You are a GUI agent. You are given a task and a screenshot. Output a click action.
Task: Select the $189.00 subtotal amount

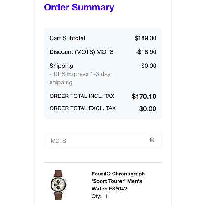click(145, 38)
